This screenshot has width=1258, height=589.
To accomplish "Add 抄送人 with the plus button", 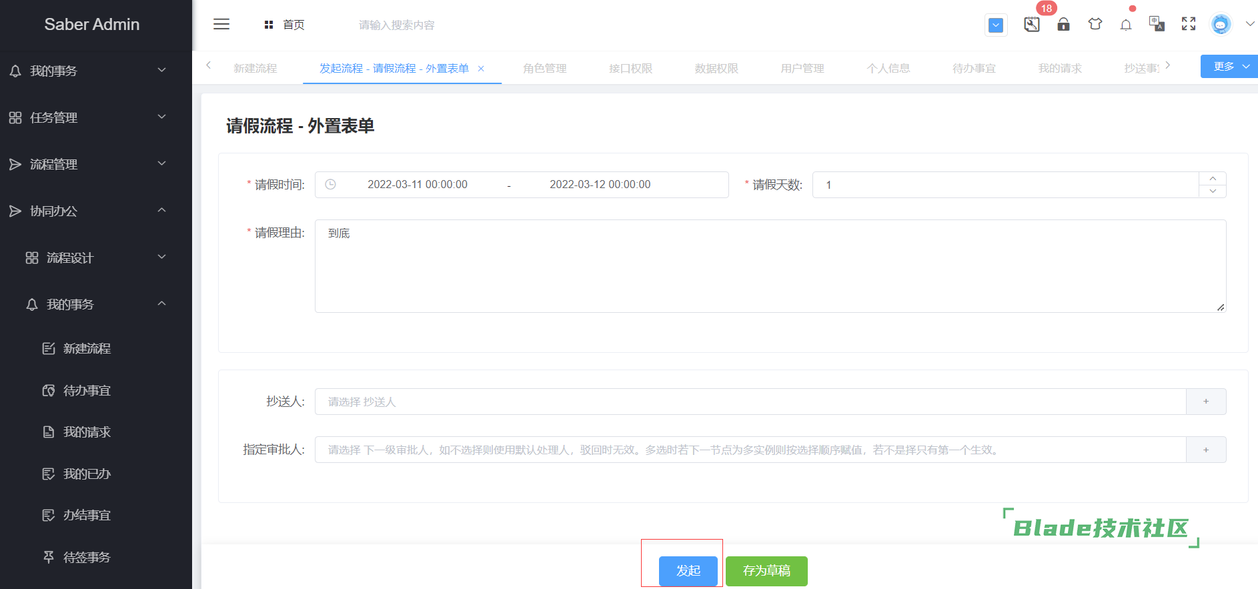I will point(1206,402).
